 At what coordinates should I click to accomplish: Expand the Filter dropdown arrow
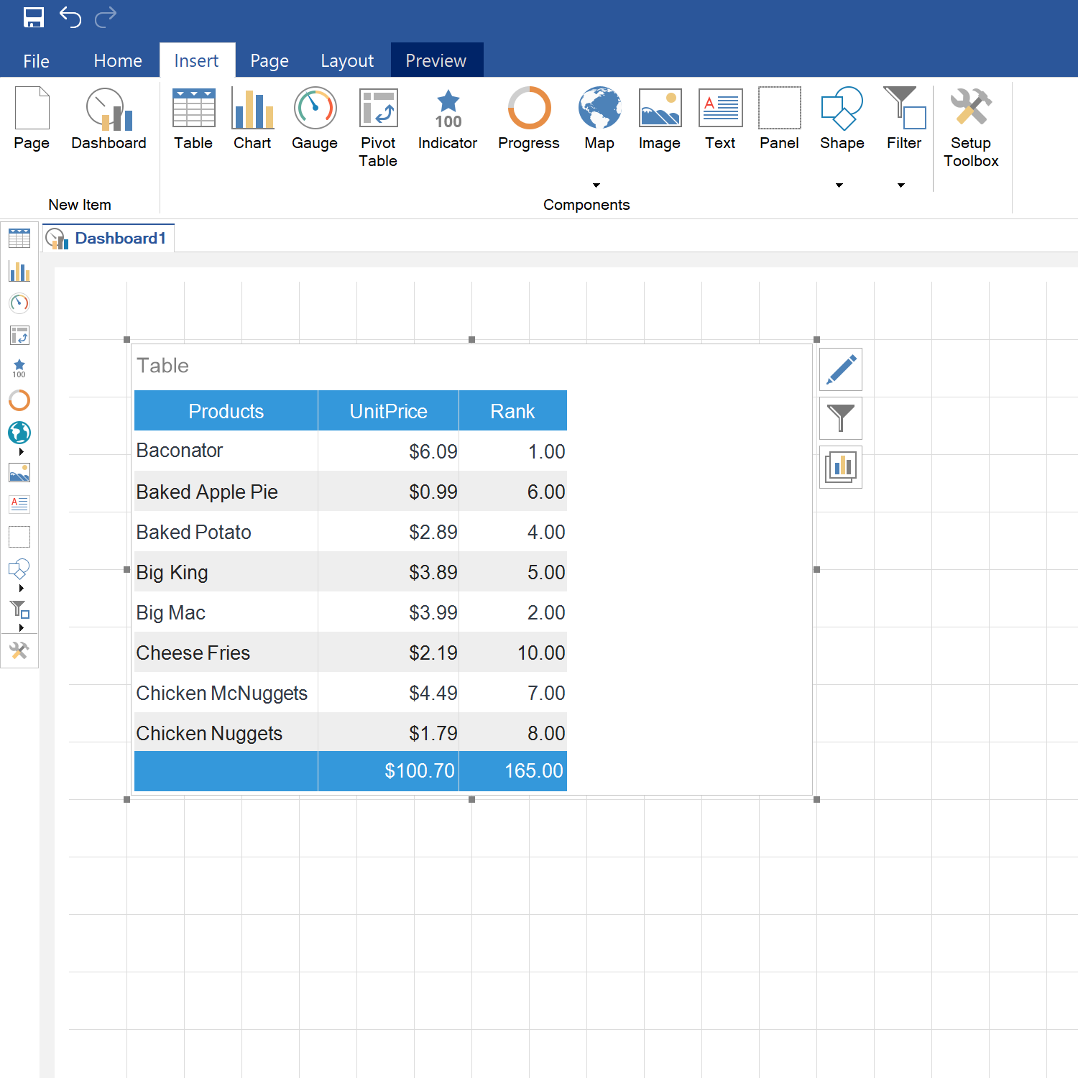(x=900, y=185)
